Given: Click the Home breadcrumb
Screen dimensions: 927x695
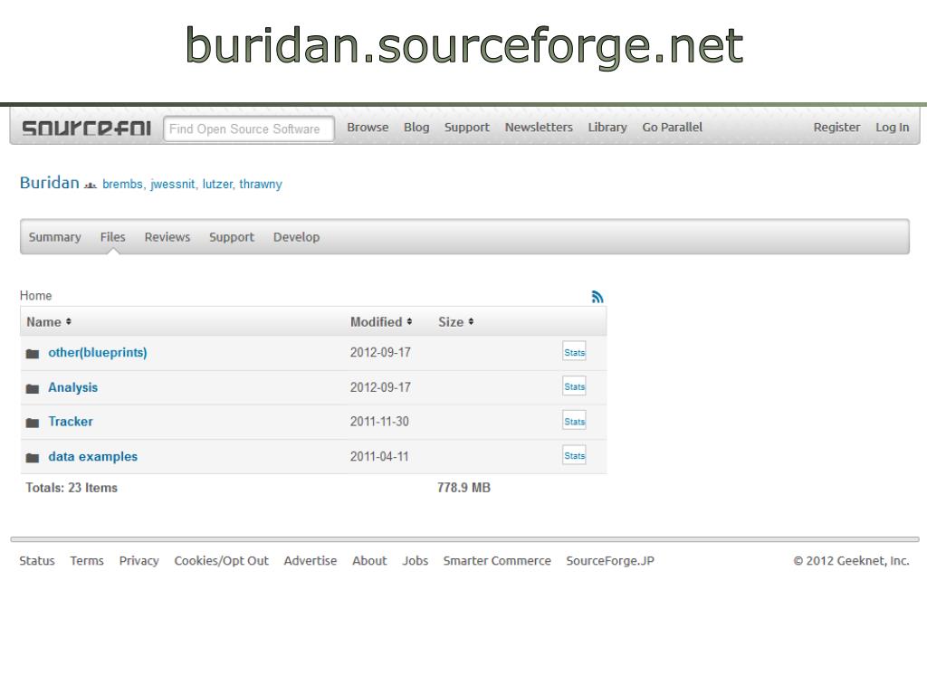Looking at the screenshot, I should tap(35, 296).
